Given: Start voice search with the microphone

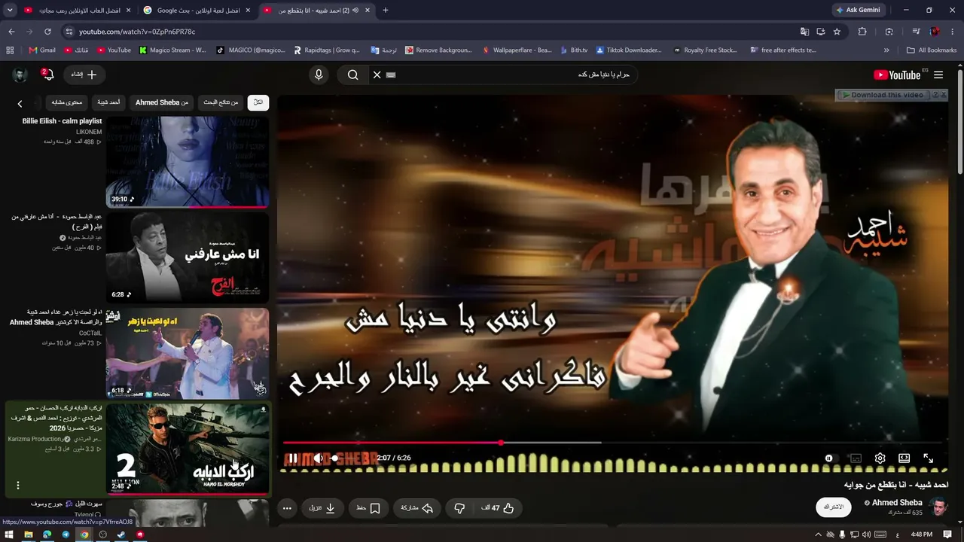Looking at the screenshot, I should click(319, 75).
